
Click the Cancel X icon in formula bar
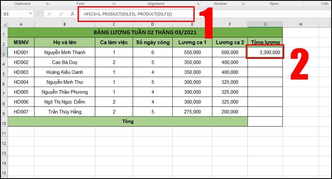(49, 14)
